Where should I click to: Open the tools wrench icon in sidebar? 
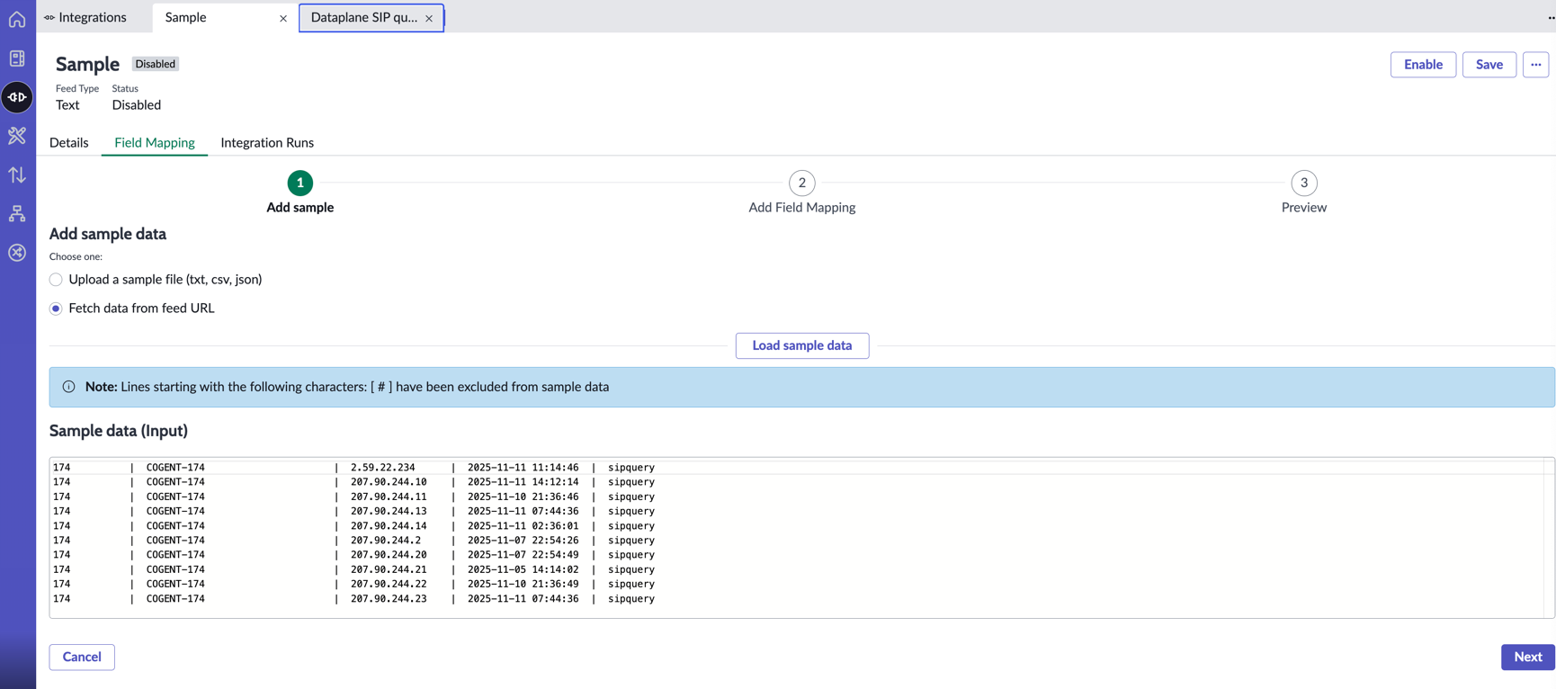(x=17, y=136)
